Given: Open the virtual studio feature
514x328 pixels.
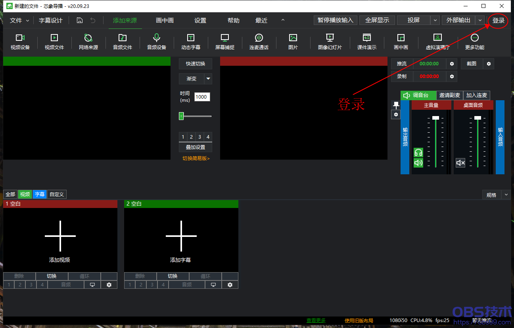Looking at the screenshot, I should [437, 42].
